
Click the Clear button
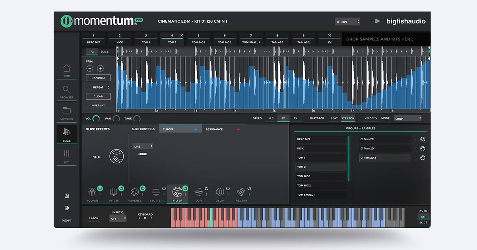click(x=98, y=96)
